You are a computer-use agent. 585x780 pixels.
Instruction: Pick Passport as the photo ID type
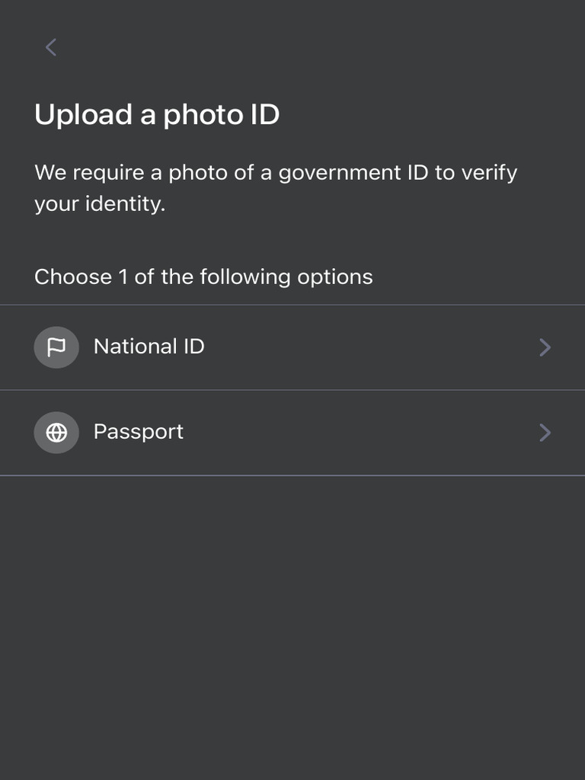coord(292,433)
